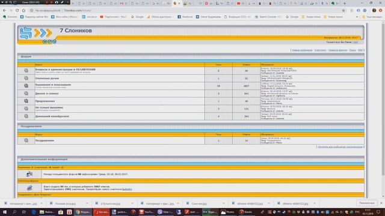Viewport: 385px width, 216px height.
Task: Open the Дизайн и схемы forum
Action: pos(47,94)
